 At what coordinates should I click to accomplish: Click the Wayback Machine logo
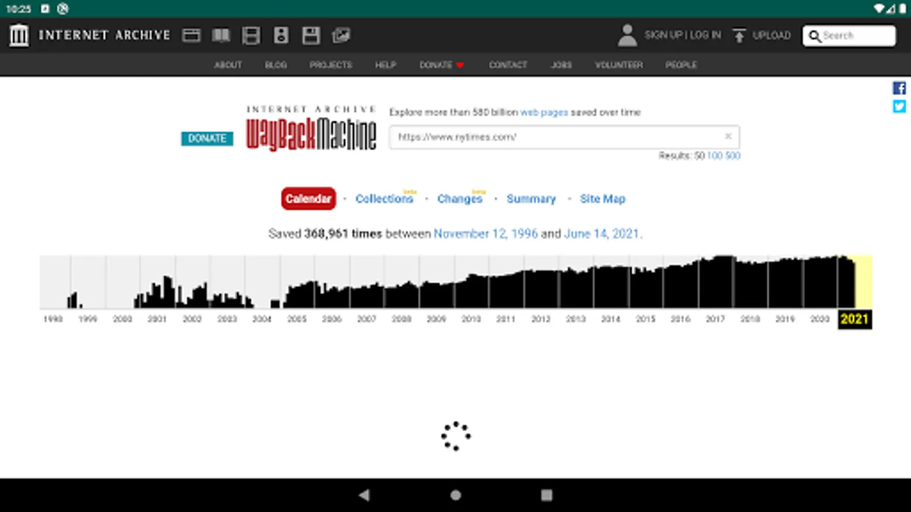click(311, 129)
